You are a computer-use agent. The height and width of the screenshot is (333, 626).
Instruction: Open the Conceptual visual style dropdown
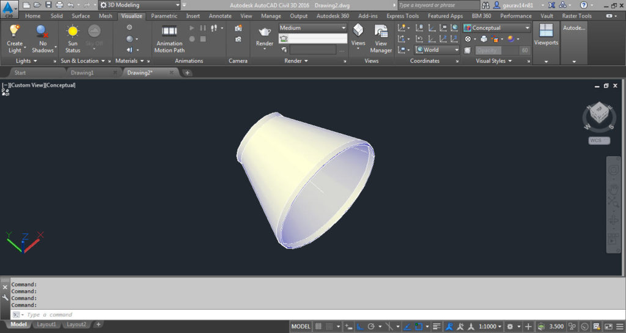(496, 28)
